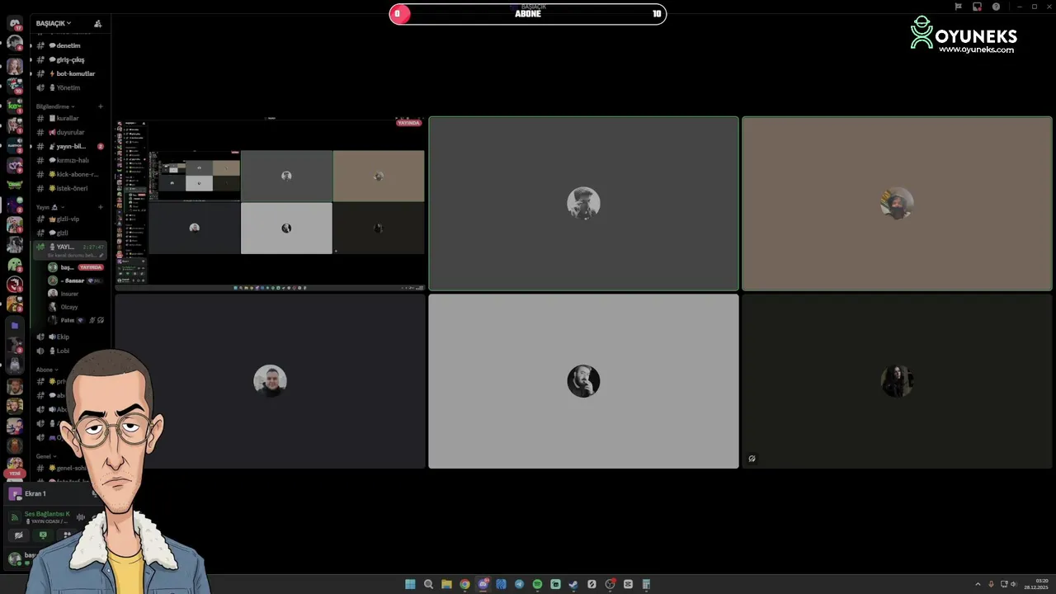The height and width of the screenshot is (594, 1056).
Task: Open Steam from taskbar
Action: pyautogui.click(x=573, y=584)
